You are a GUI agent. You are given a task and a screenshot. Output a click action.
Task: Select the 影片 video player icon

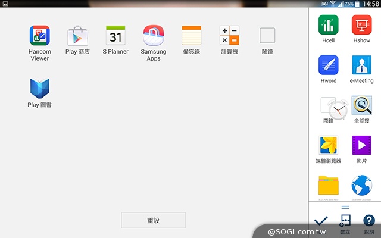pos(361,146)
